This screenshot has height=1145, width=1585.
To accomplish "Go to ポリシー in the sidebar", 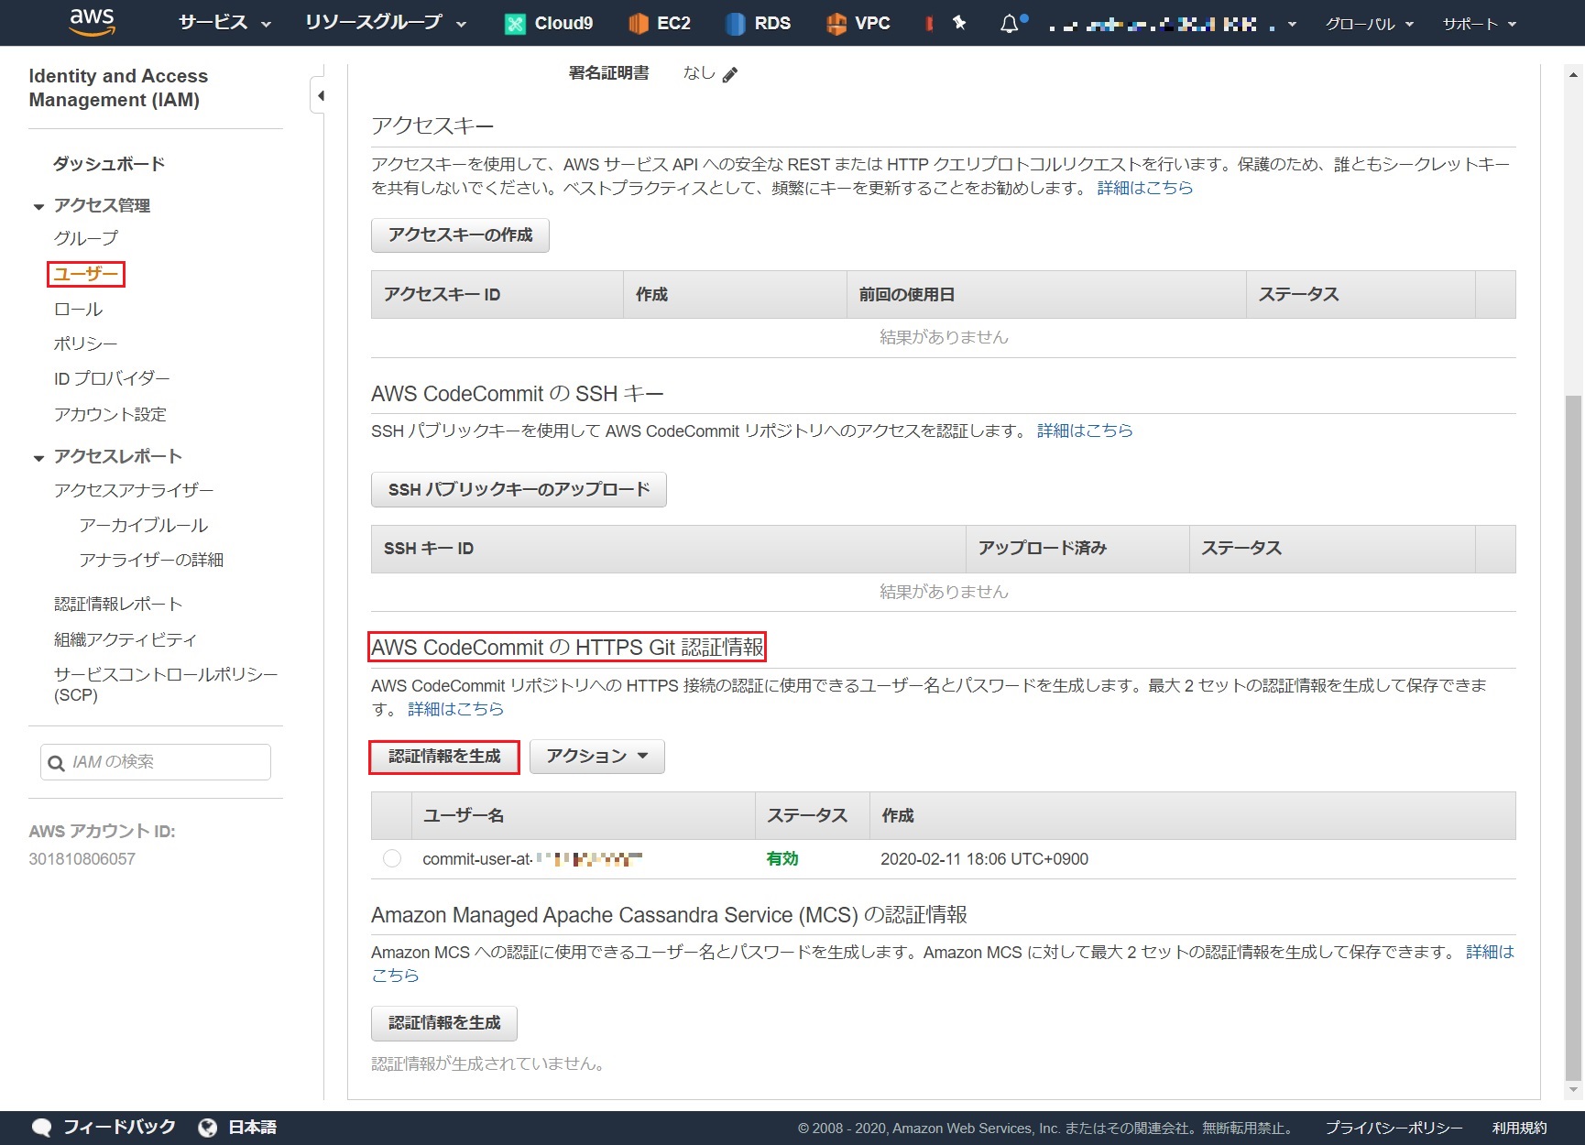I will coord(85,344).
